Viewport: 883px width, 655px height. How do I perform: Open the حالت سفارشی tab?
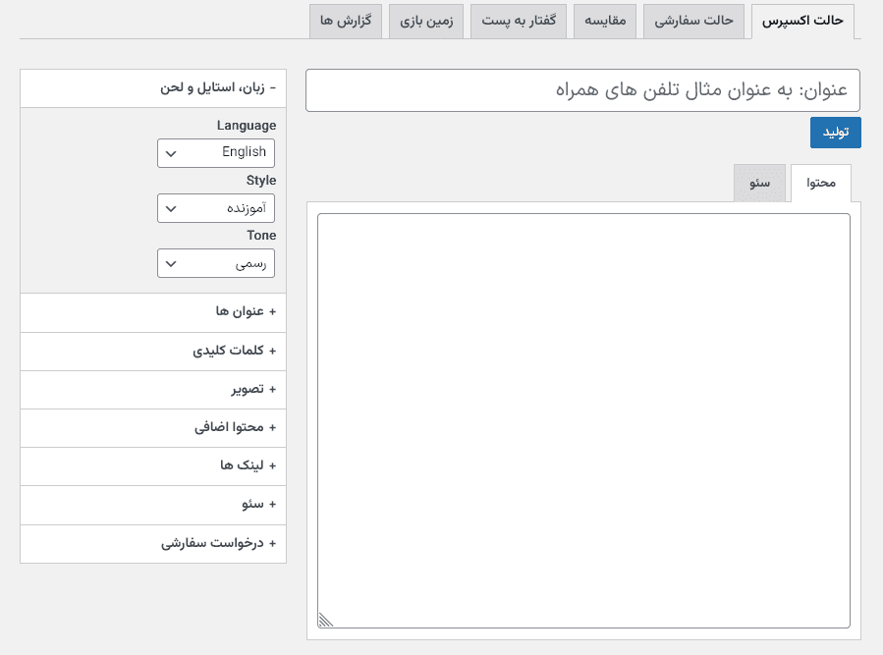(693, 22)
